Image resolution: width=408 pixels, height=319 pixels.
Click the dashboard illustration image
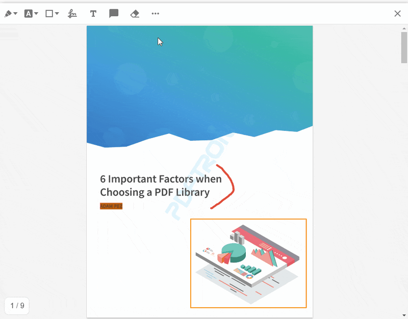(247, 264)
